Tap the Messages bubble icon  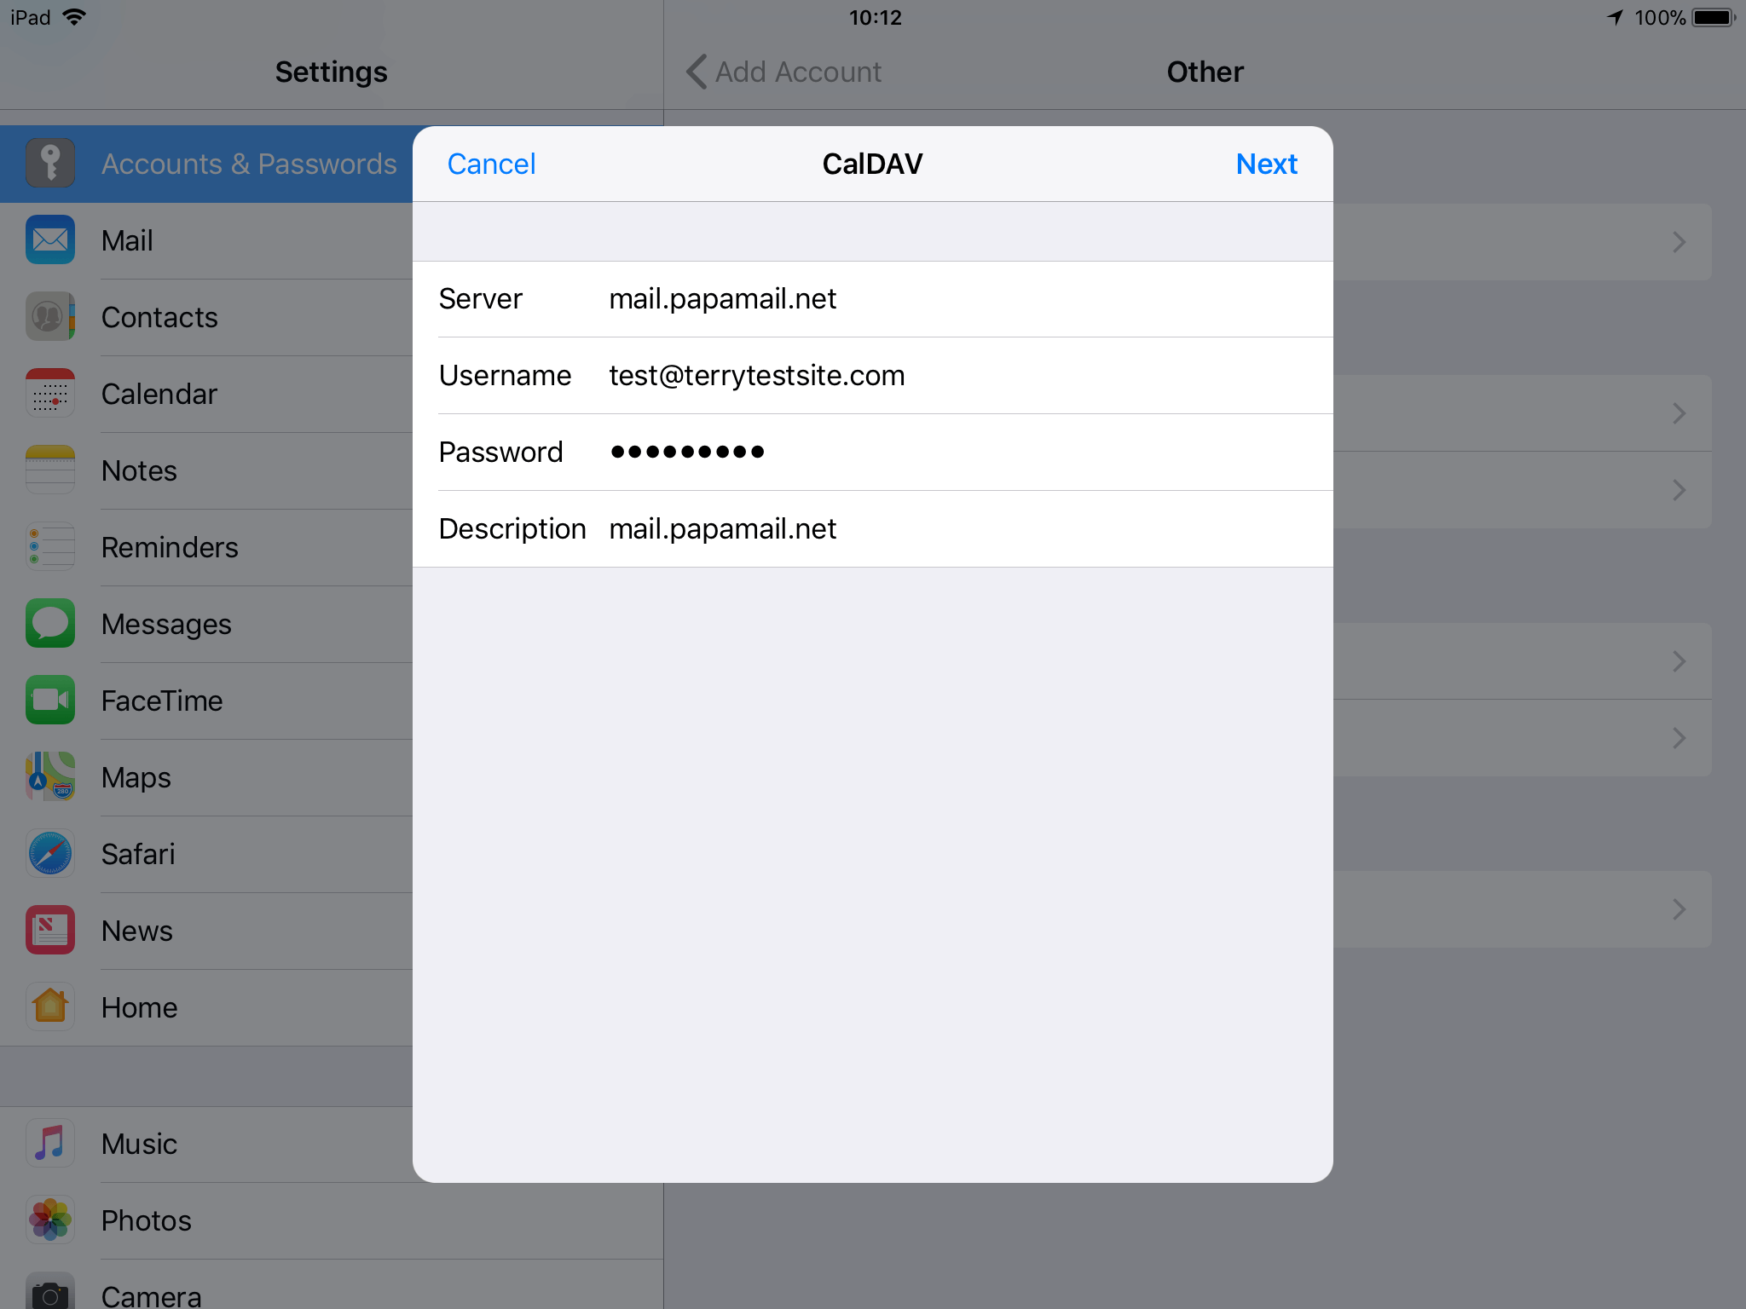click(50, 623)
